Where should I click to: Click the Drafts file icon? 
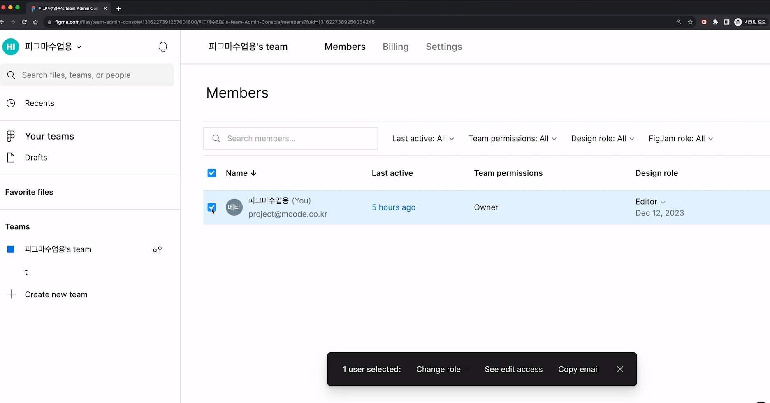11,158
